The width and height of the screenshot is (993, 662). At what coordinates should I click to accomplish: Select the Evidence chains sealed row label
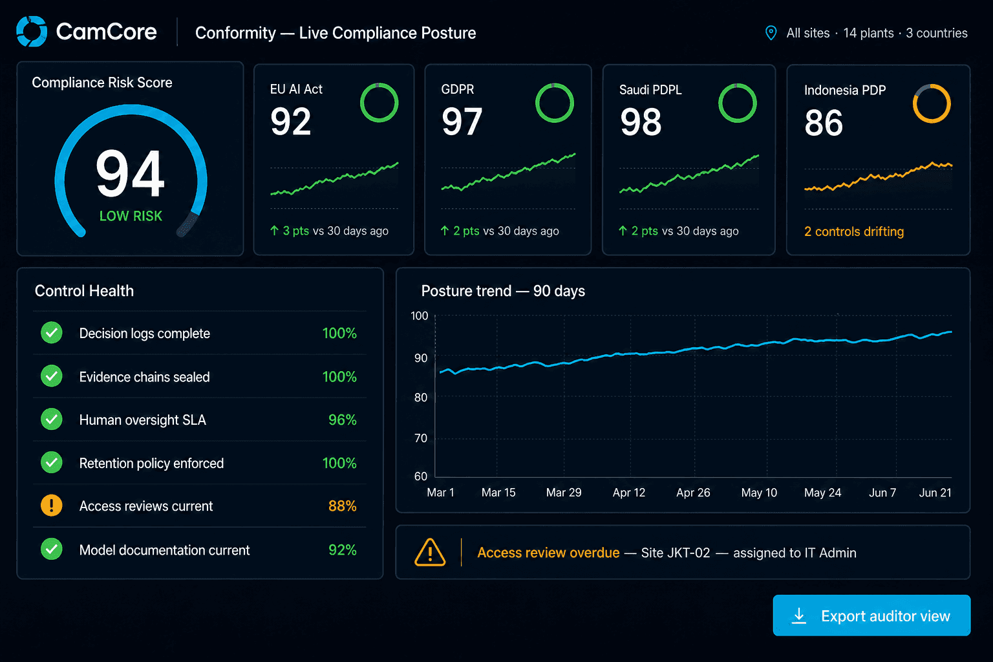(145, 377)
